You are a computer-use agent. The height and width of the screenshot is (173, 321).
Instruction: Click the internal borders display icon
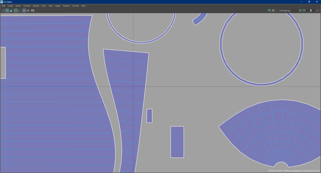20,10
